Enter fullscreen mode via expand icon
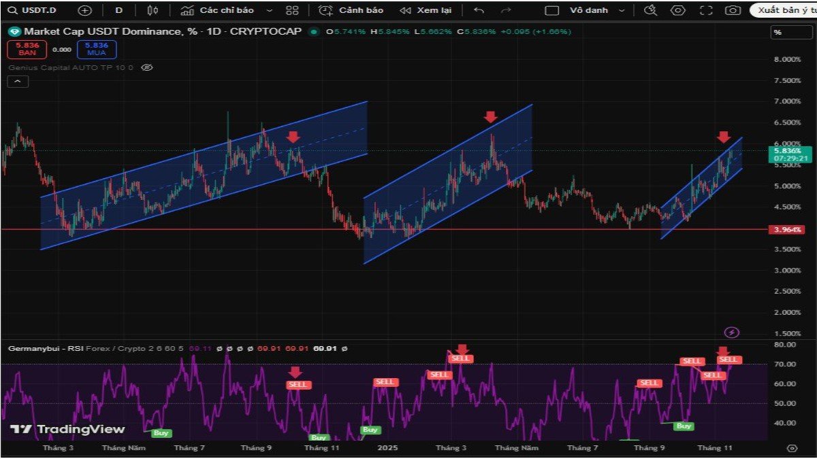This screenshot has width=817, height=459. [705, 10]
